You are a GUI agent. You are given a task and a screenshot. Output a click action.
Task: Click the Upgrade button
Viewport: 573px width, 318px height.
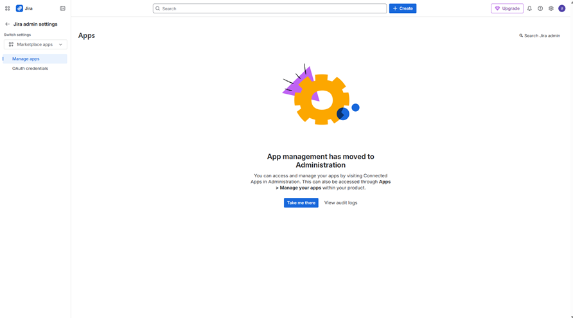click(x=507, y=8)
